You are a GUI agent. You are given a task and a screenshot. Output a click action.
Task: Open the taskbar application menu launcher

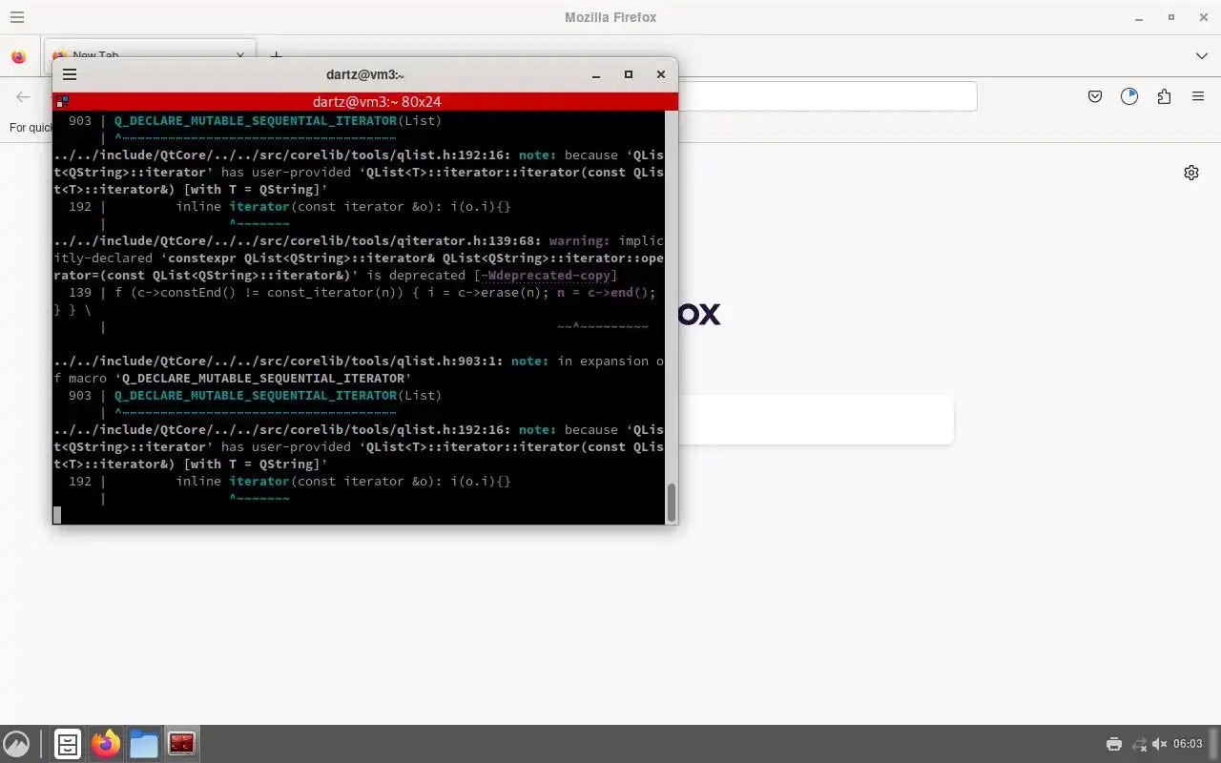point(16,744)
